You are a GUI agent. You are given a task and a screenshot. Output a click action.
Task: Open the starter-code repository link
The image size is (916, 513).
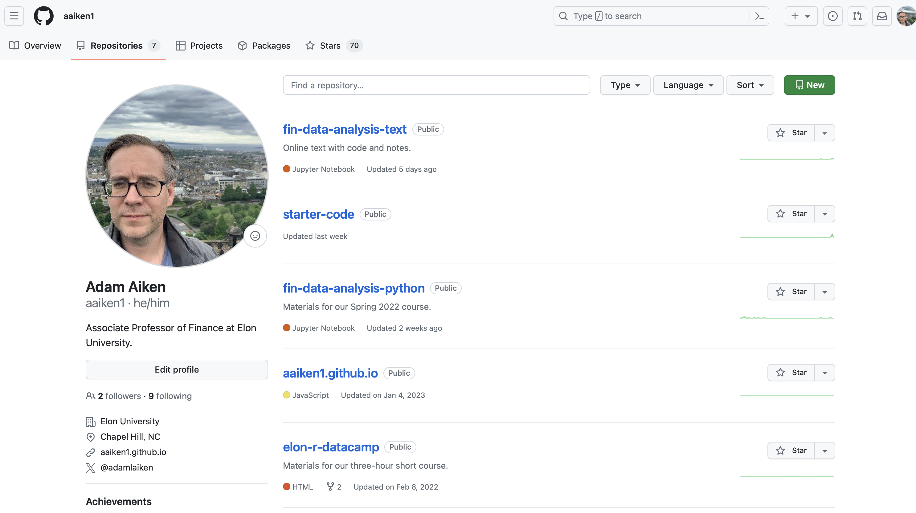[x=318, y=214]
